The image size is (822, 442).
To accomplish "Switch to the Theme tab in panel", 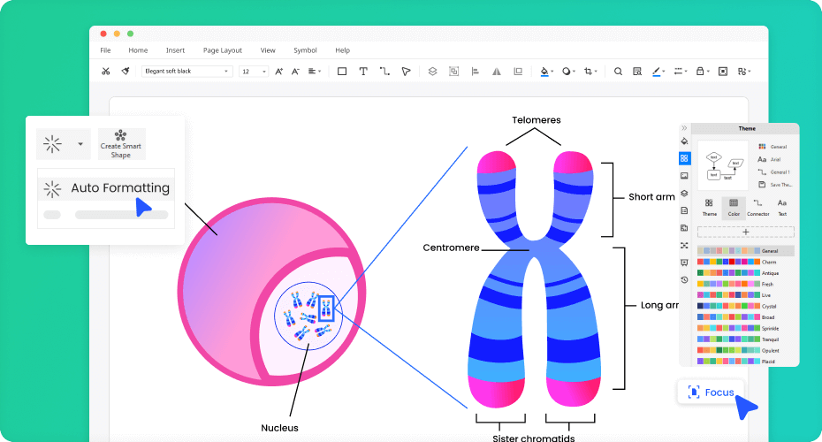I will tap(709, 208).
